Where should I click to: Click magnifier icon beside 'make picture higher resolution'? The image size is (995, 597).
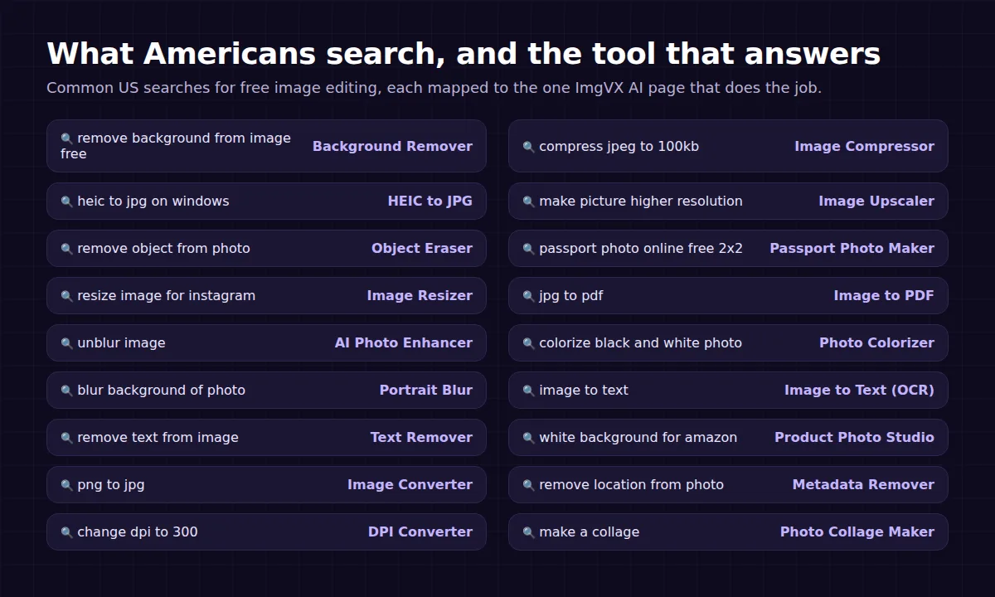click(x=529, y=201)
